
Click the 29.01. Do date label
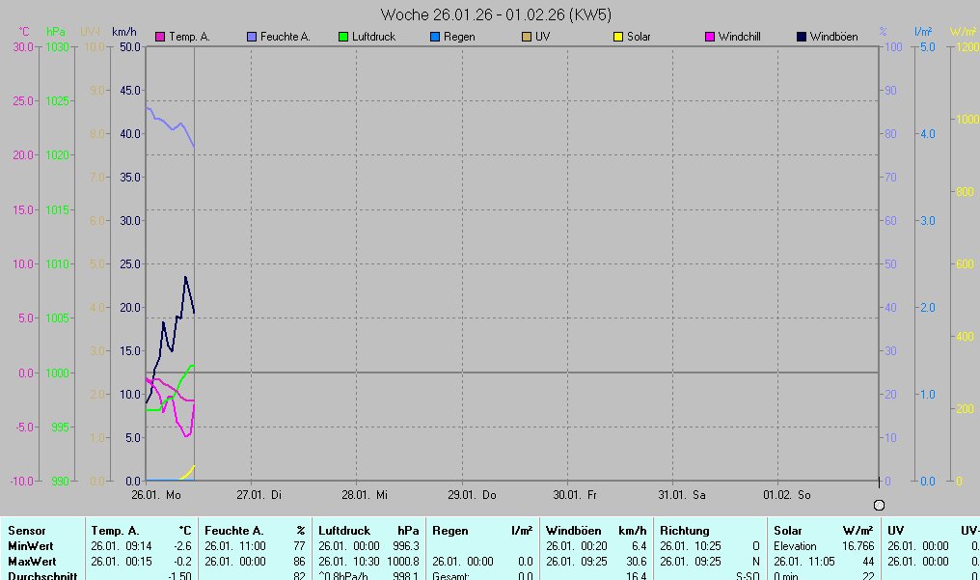471,495
